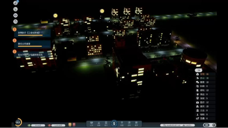Select the 绿化 greenery category
The width and height of the screenshot is (228, 128).
(205, 90)
